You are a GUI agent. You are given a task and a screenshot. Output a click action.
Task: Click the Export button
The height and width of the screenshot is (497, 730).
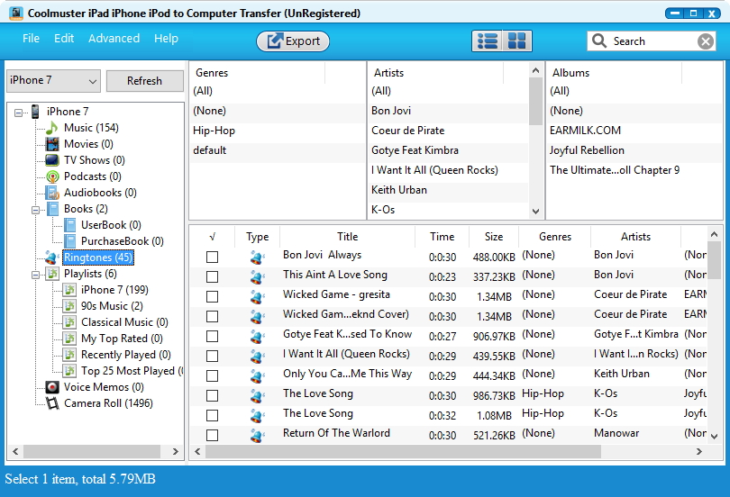(293, 41)
